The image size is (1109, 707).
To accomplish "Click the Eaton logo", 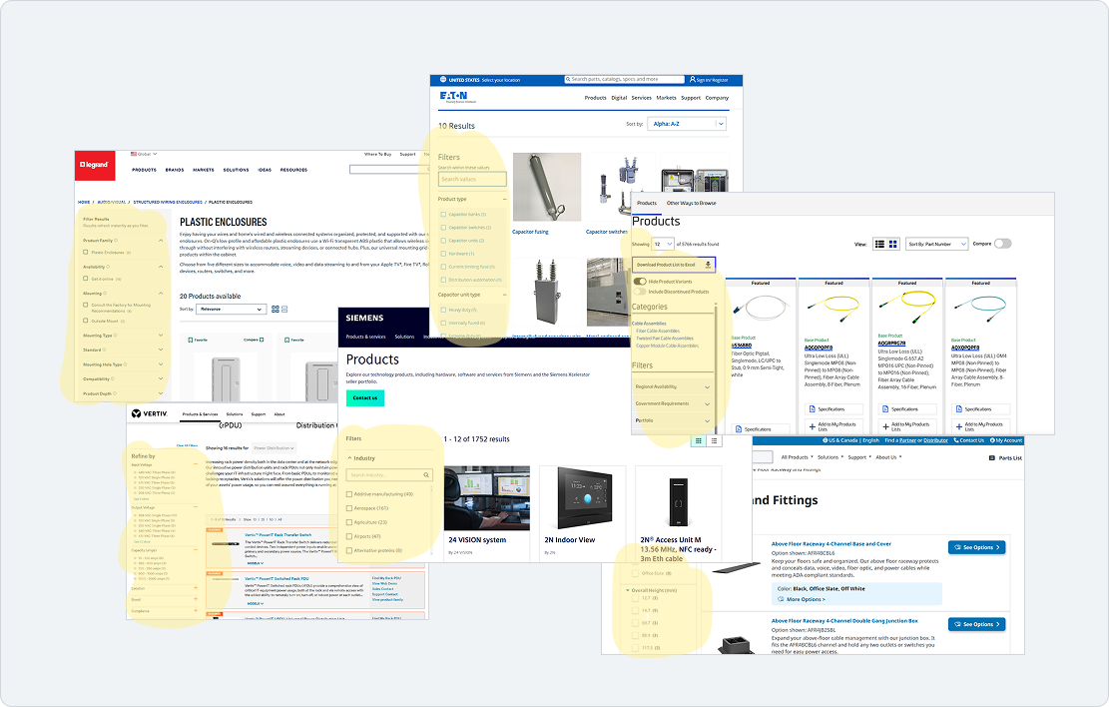I will [453, 97].
